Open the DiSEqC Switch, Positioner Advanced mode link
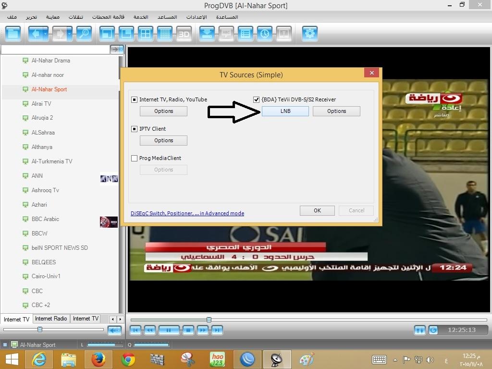Viewport: 492px width, 369px height. pyautogui.click(x=187, y=213)
